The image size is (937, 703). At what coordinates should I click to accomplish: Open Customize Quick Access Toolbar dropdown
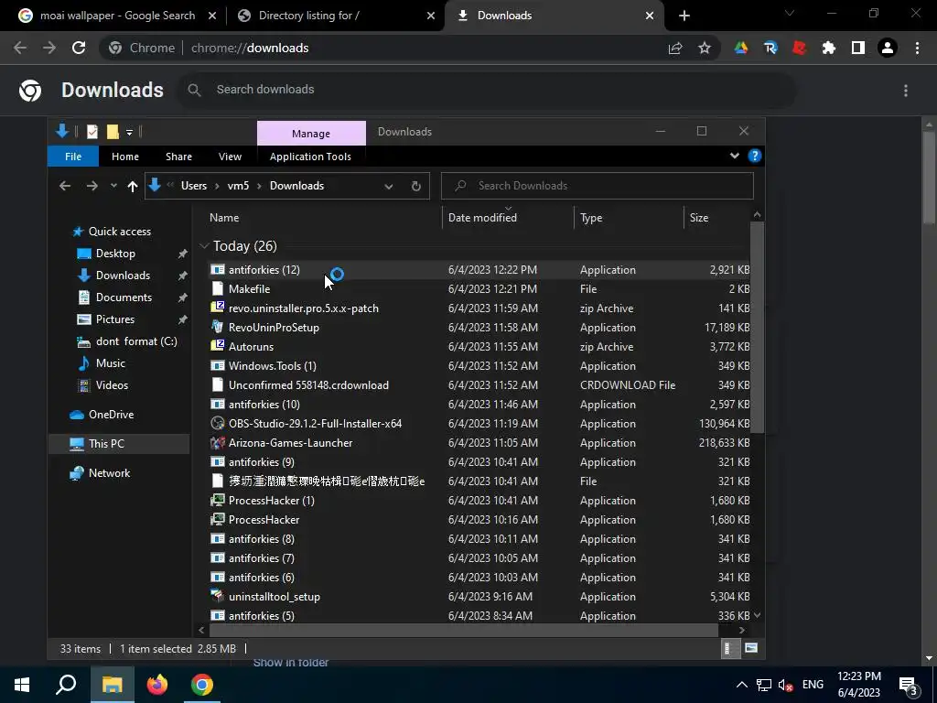[129, 132]
